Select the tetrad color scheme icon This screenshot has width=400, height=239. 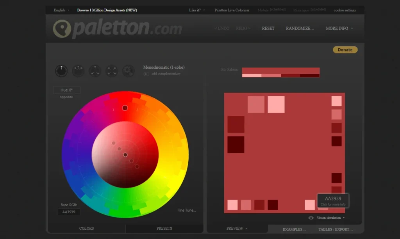[112, 71]
